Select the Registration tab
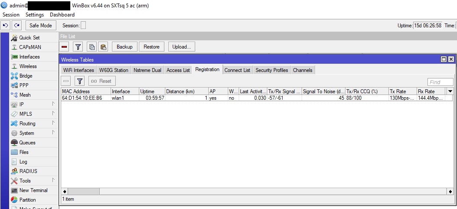The image size is (457, 209). [x=207, y=69]
